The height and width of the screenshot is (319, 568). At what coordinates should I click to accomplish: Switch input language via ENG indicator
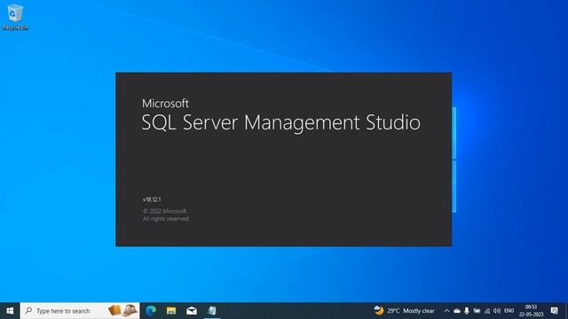[x=509, y=311]
